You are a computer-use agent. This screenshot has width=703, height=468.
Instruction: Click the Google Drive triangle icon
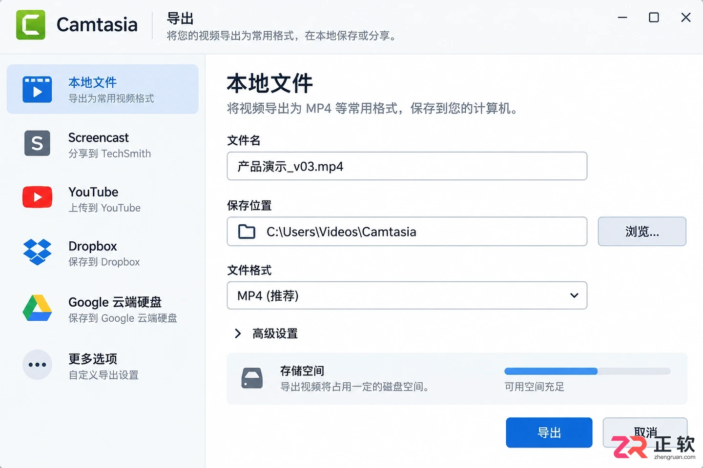click(x=37, y=308)
